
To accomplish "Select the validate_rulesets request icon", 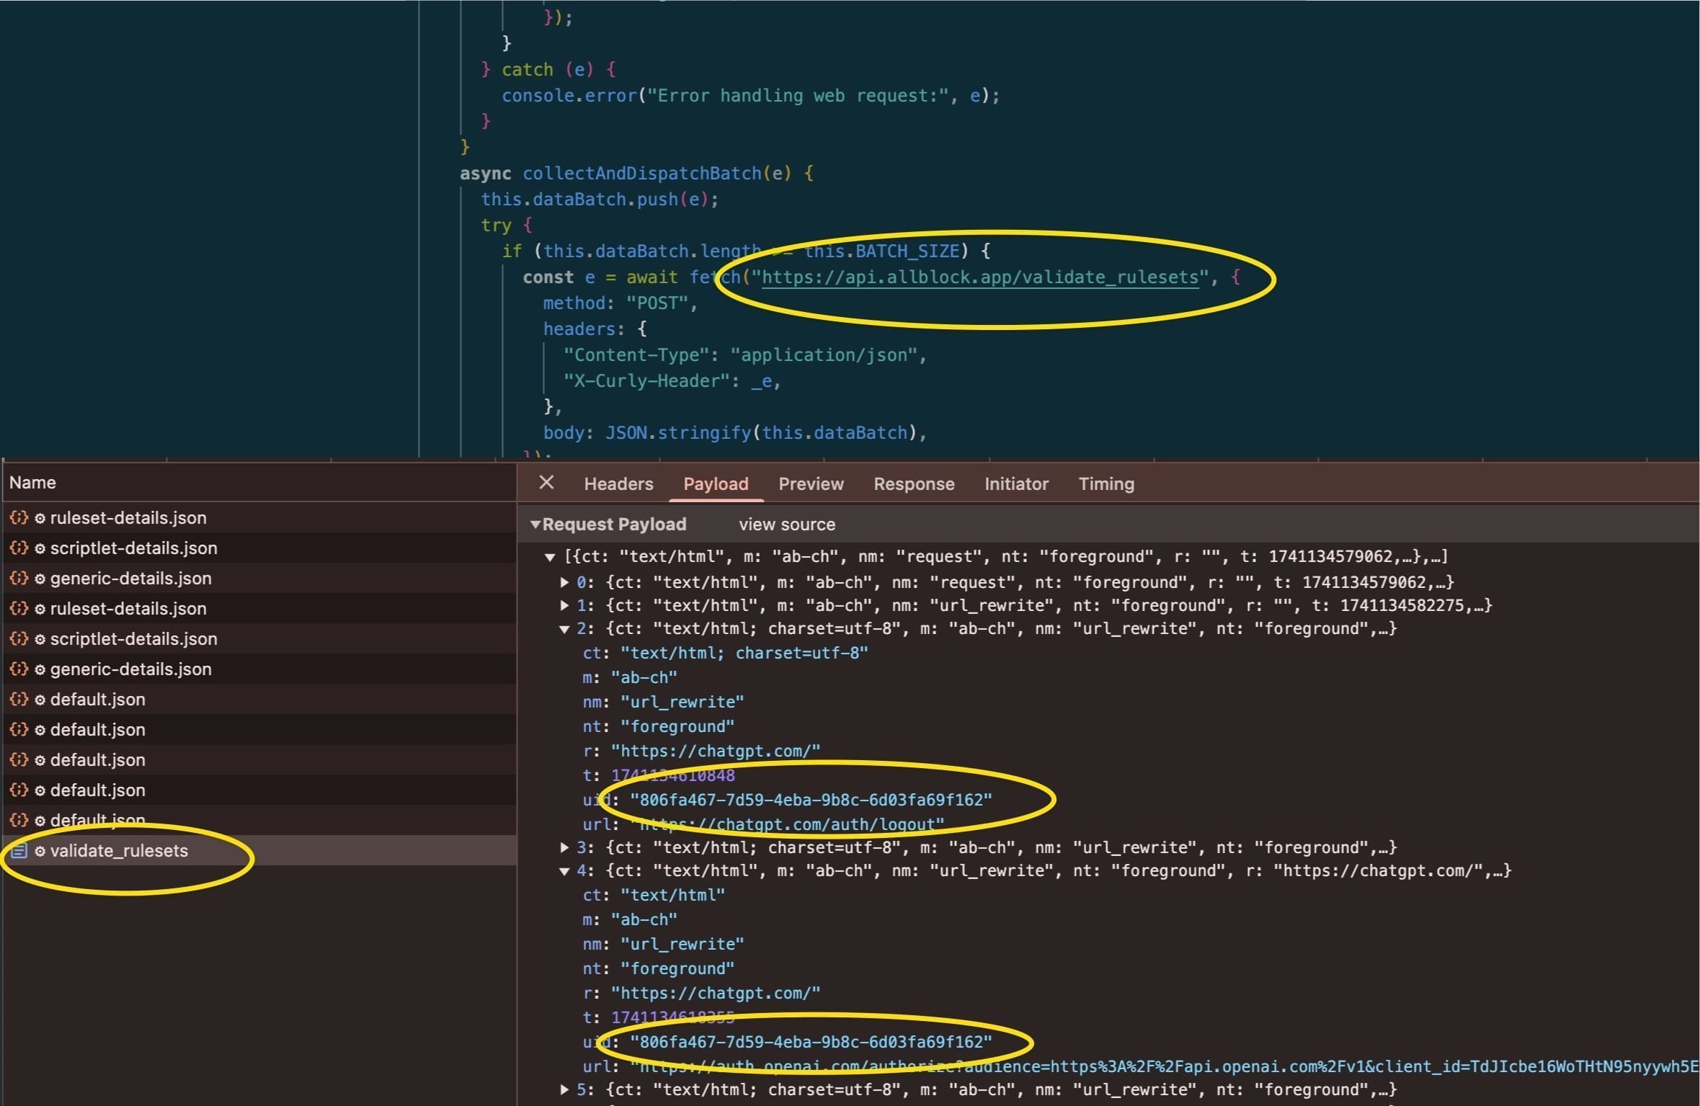I will tap(19, 851).
